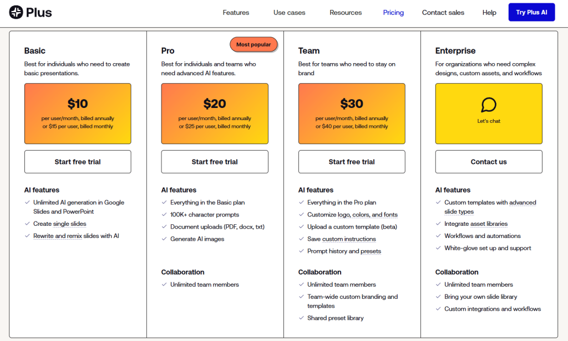Open the Features menu

coord(236,13)
